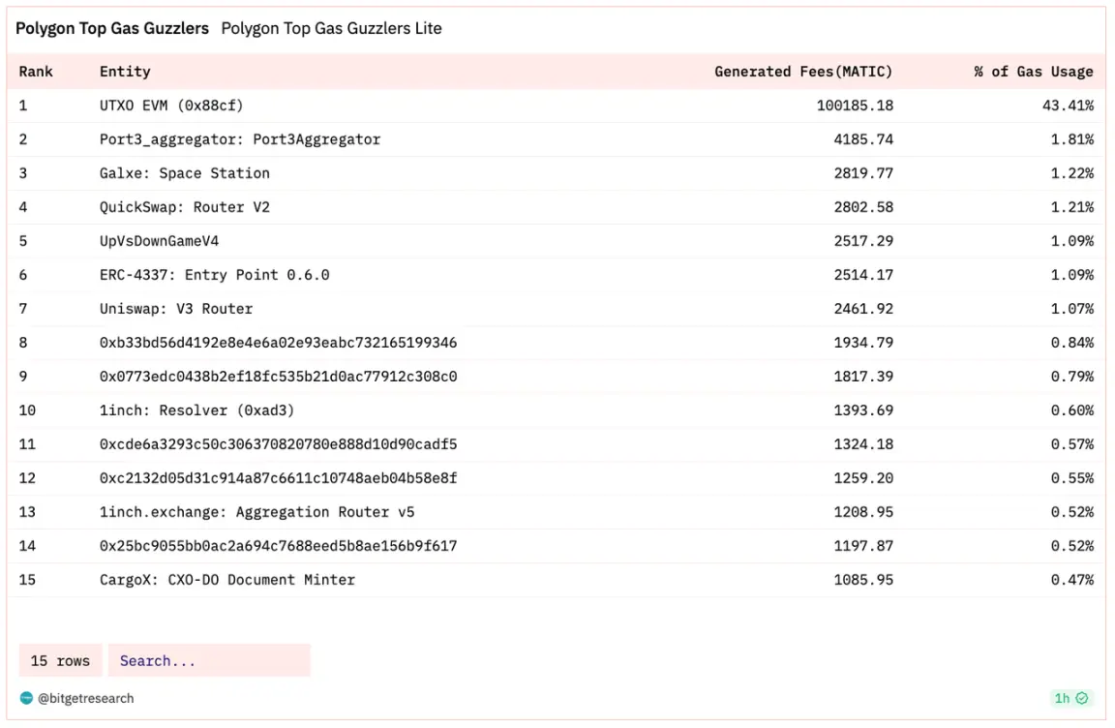This screenshot has width=1115, height=728.
Task: Focus the Search... input field
Action: (x=209, y=660)
